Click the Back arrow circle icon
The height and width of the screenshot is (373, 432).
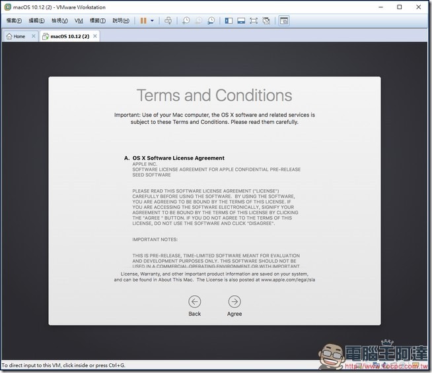click(x=194, y=302)
